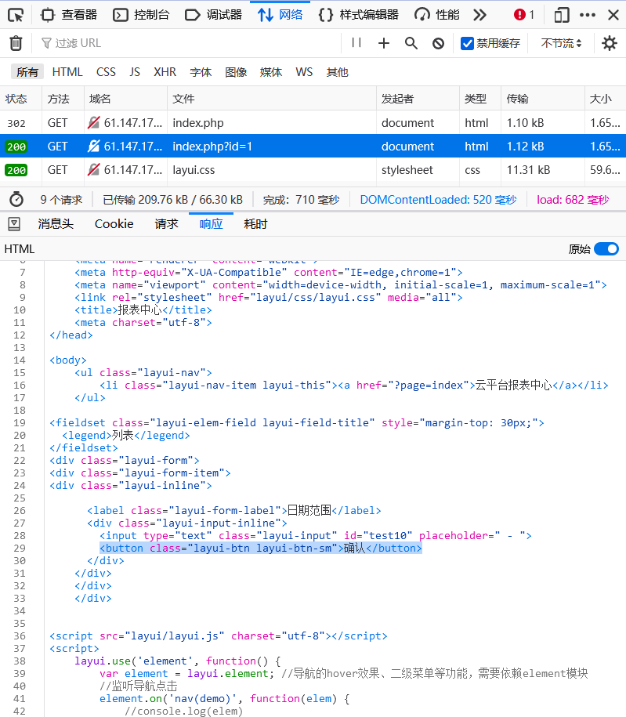The image size is (626, 717).
Task: Click the DOMContentLoaded 520 毫秒 status entry
Action: pos(438,200)
